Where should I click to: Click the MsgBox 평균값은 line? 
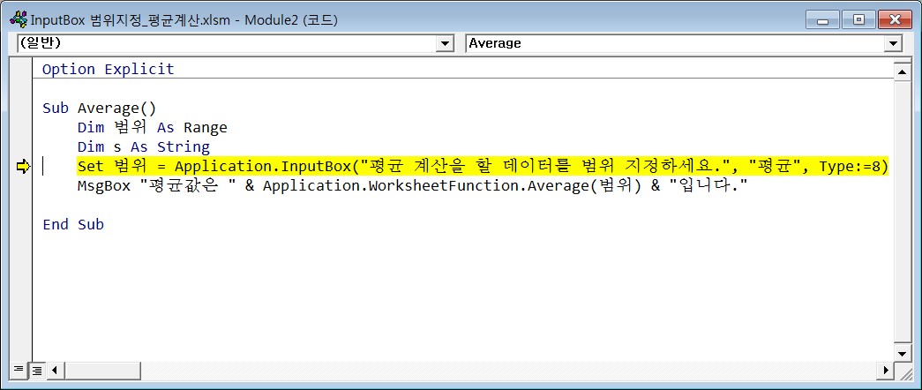(412, 186)
